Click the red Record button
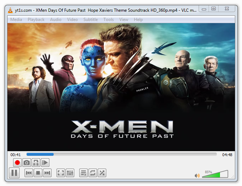Viewport: 242px width, 186px height. tap(17, 163)
